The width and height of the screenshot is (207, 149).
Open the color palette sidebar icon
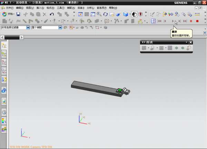coord(4,121)
